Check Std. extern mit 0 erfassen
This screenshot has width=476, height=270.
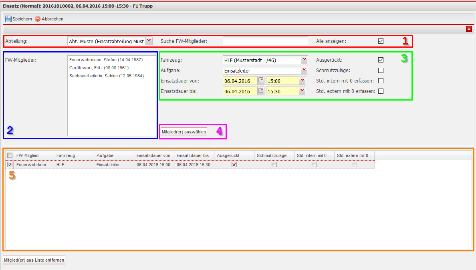point(381,91)
